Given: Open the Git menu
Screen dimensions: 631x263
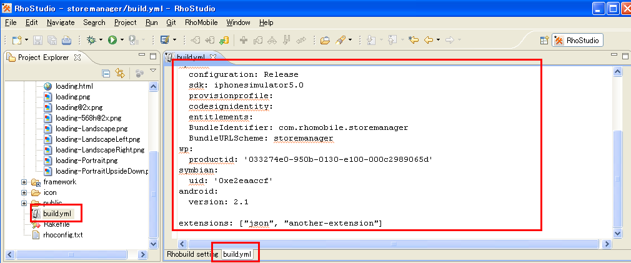Looking at the screenshot, I should 171,22.
